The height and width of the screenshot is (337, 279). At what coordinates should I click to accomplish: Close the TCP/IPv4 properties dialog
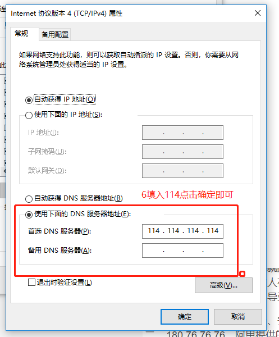[258, 13]
